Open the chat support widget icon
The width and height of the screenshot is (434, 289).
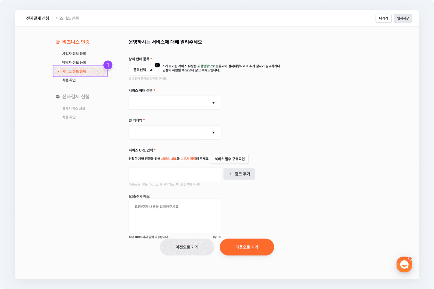(x=404, y=265)
